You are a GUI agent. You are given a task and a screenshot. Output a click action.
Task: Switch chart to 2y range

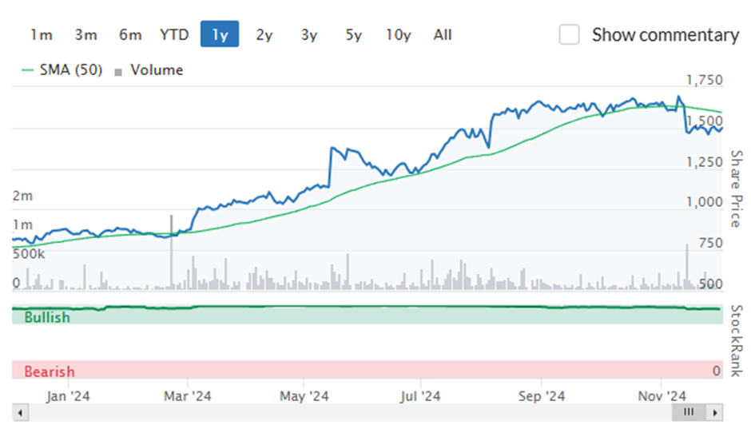[x=264, y=34]
